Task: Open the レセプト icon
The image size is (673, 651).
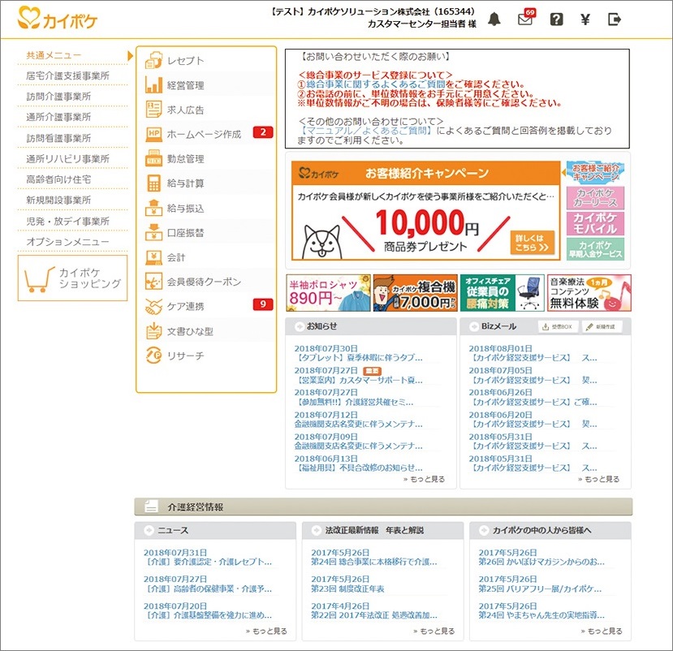Action: tap(153, 60)
